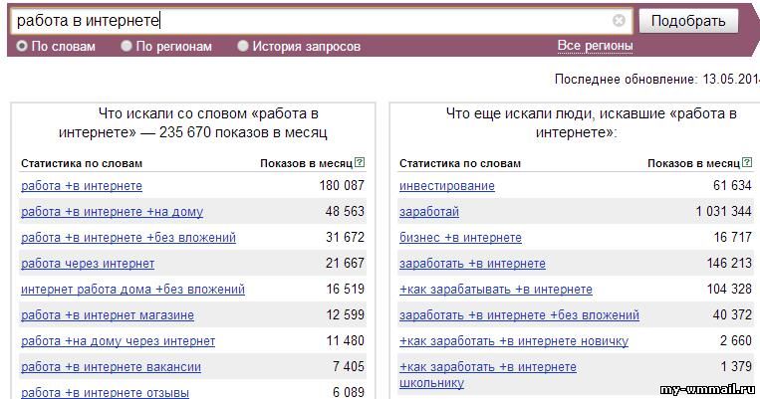The width and height of the screenshot is (760, 399).
Task: Open the 'работа +в интернете +на дому' link
Action: click(x=112, y=212)
